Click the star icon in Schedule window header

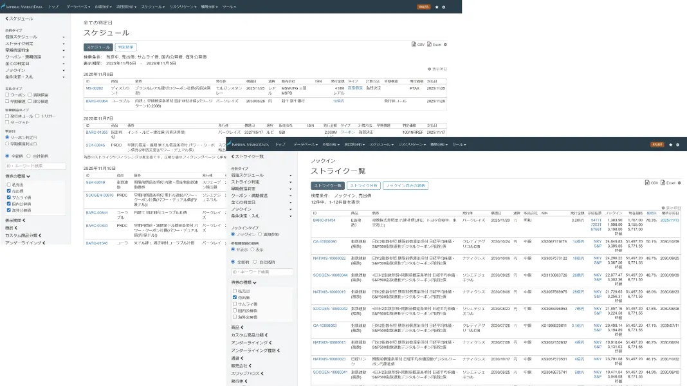point(436,7)
